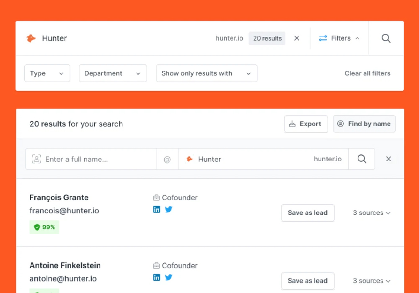The image size is (419, 293).
Task: Toggle the Filters panel
Action: (339, 39)
